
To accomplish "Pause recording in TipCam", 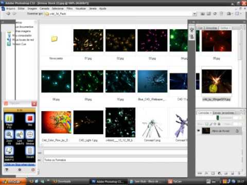I will click(9, 119).
